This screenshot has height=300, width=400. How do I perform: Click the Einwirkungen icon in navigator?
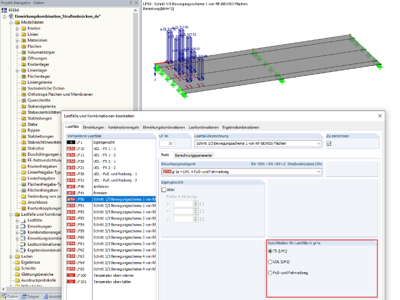[x=23, y=226]
